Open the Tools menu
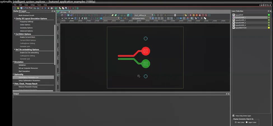 point(39,5)
